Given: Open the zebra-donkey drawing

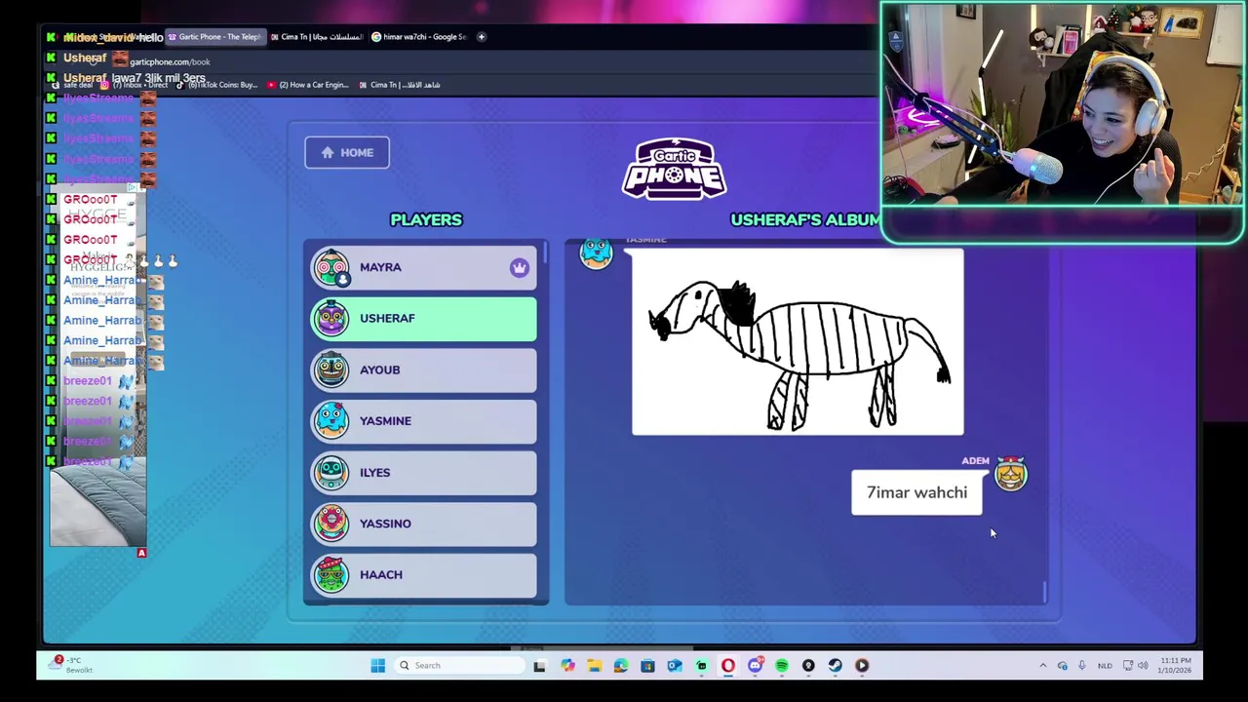Looking at the screenshot, I should click(x=798, y=342).
